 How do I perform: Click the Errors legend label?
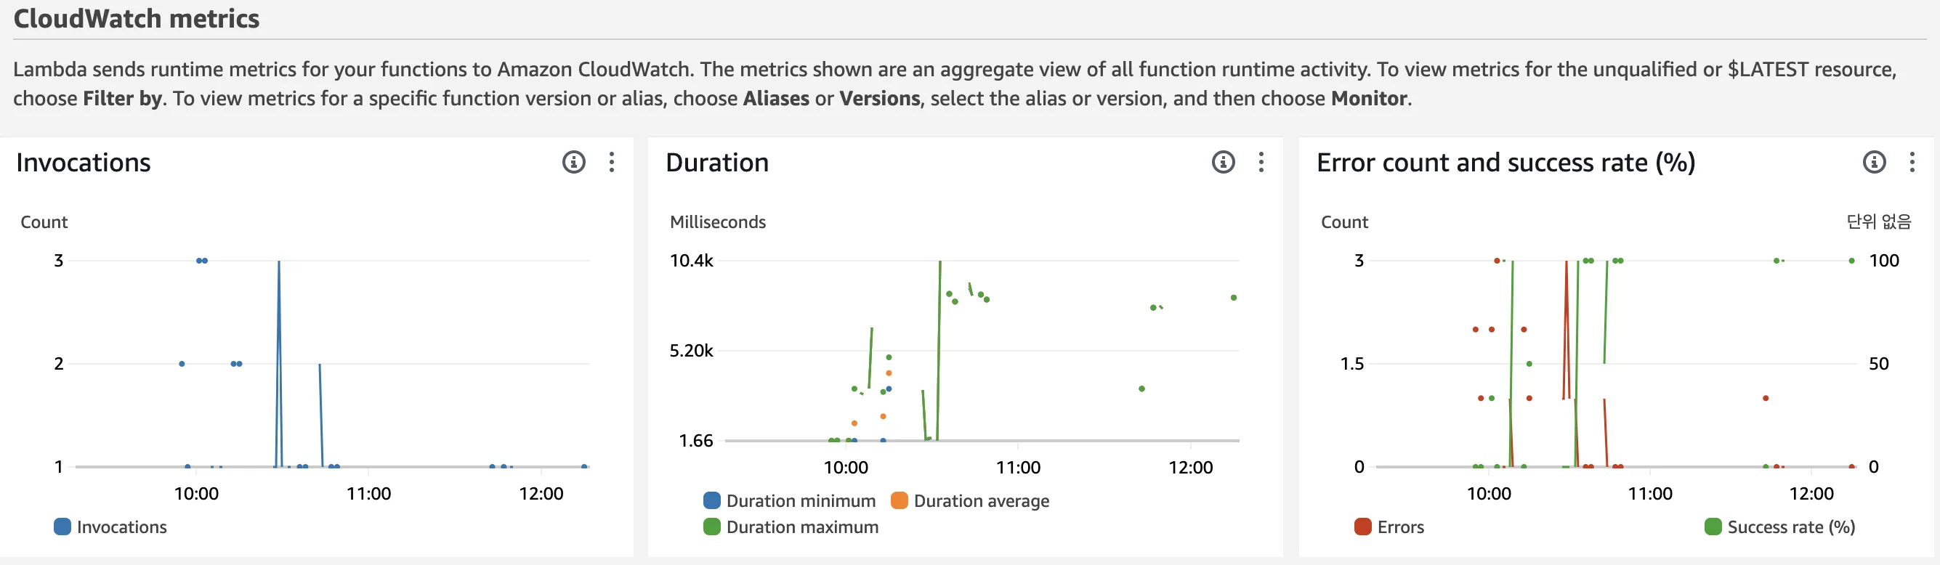pos(1400,527)
